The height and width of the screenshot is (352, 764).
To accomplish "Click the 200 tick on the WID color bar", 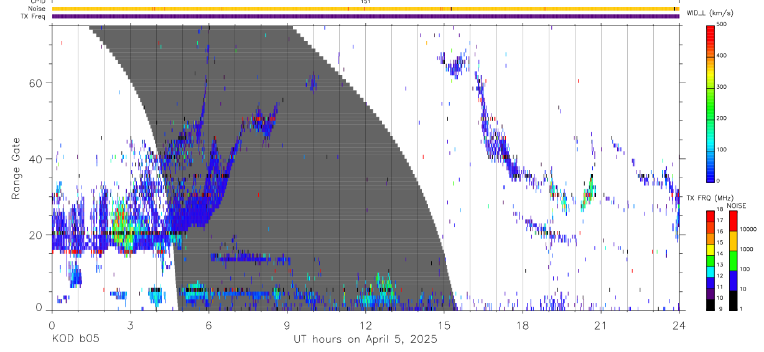I will click(x=722, y=118).
